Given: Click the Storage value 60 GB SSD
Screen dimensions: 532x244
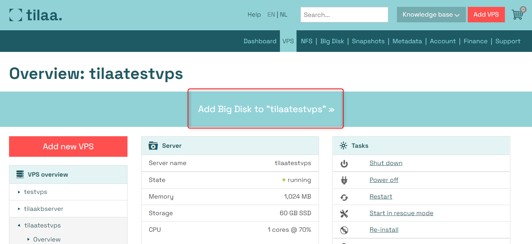Looking at the screenshot, I should [x=295, y=213].
